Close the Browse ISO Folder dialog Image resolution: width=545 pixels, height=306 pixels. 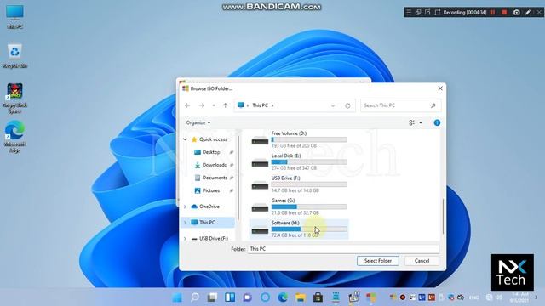pos(440,88)
